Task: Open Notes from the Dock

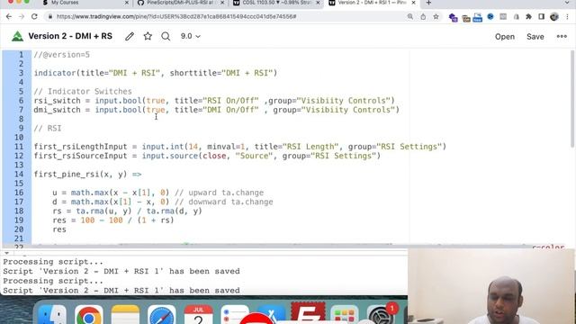Action: click(x=125, y=315)
